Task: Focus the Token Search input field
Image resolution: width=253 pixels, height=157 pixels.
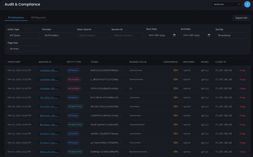Action: pyautogui.click(x=93, y=35)
